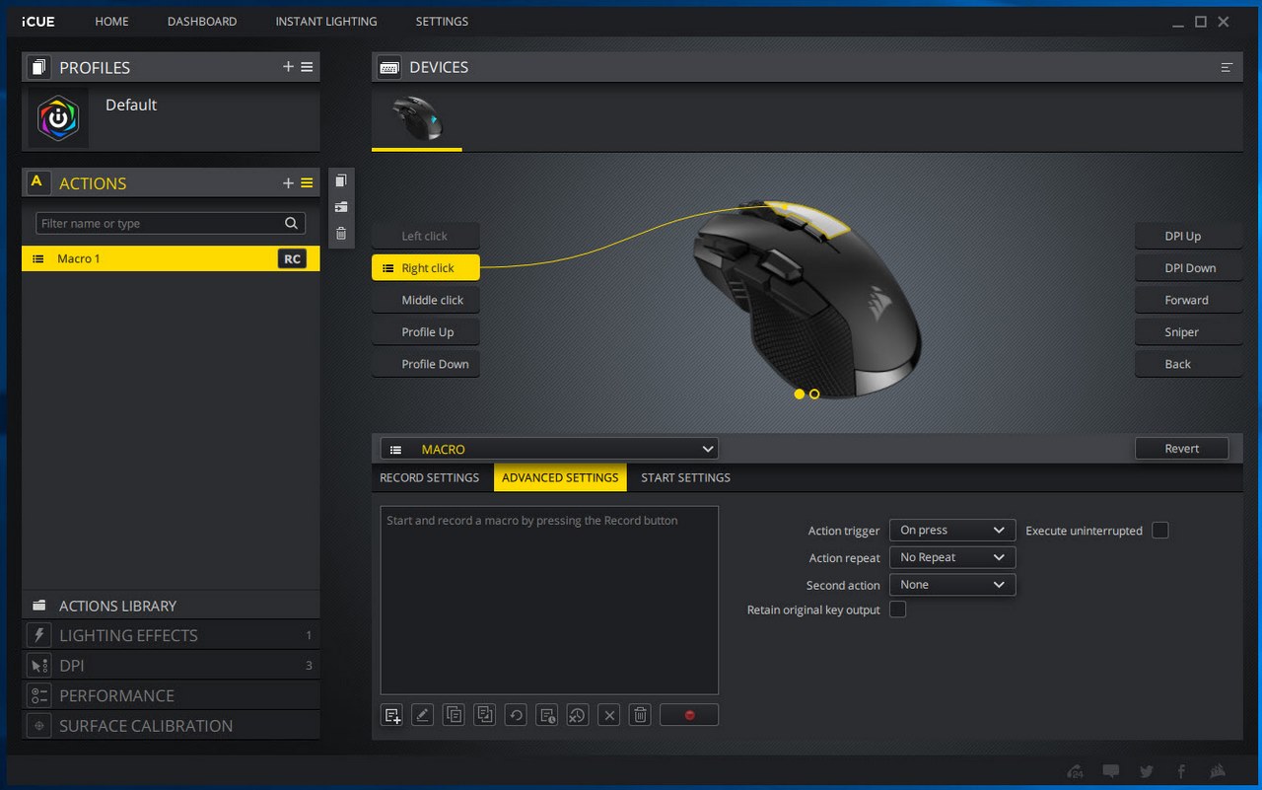
Task: Enable Execute uninterrupted checkbox
Action: [1160, 531]
